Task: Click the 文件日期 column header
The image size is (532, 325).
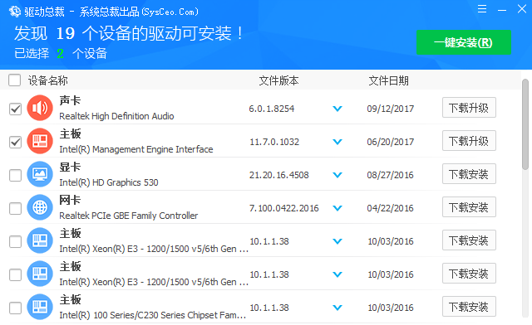Action: pos(388,80)
